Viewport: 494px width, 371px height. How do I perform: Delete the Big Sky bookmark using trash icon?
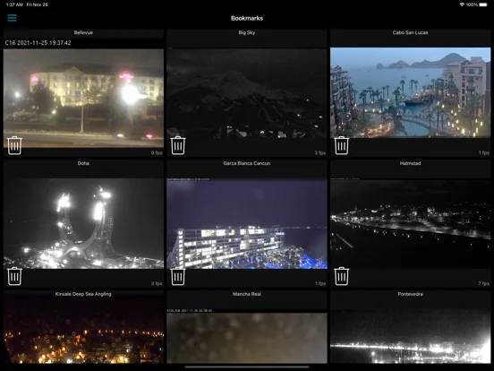click(x=178, y=145)
